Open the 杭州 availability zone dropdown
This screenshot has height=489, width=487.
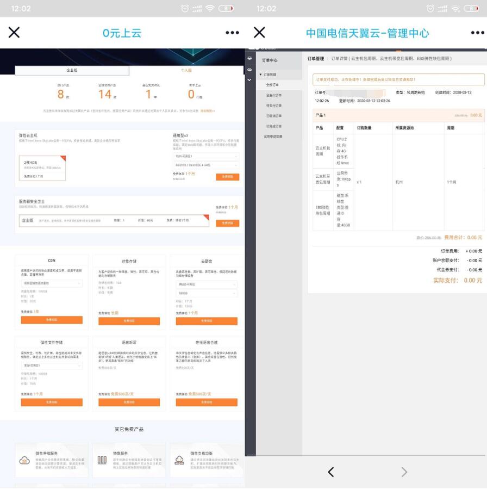(x=205, y=157)
